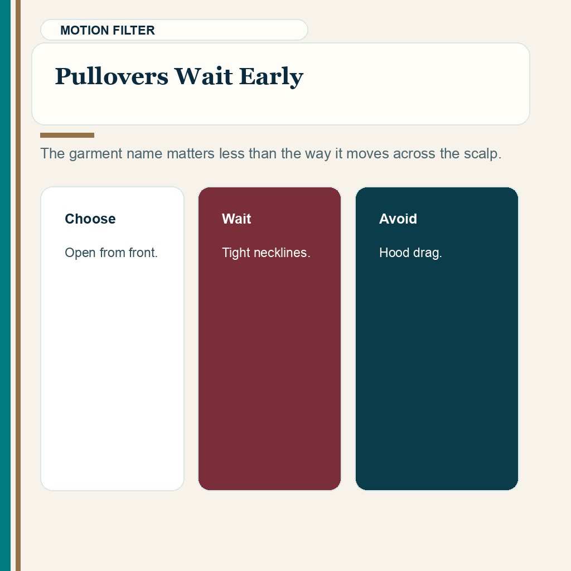Select the Open from front text
Image resolution: width=571 pixels, height=571 pixels.
point(111,253)
